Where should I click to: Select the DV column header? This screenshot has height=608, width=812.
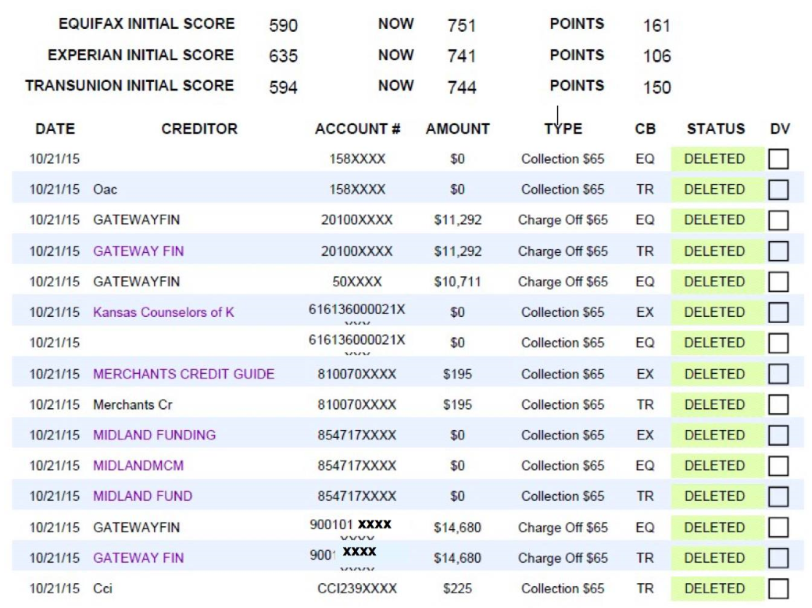pos(780,129)
